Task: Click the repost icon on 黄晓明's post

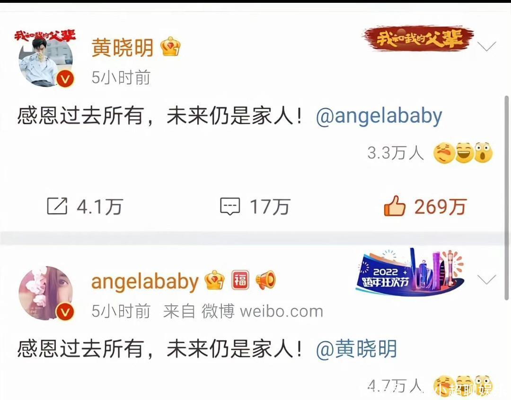Action: (x=57, y=206)
